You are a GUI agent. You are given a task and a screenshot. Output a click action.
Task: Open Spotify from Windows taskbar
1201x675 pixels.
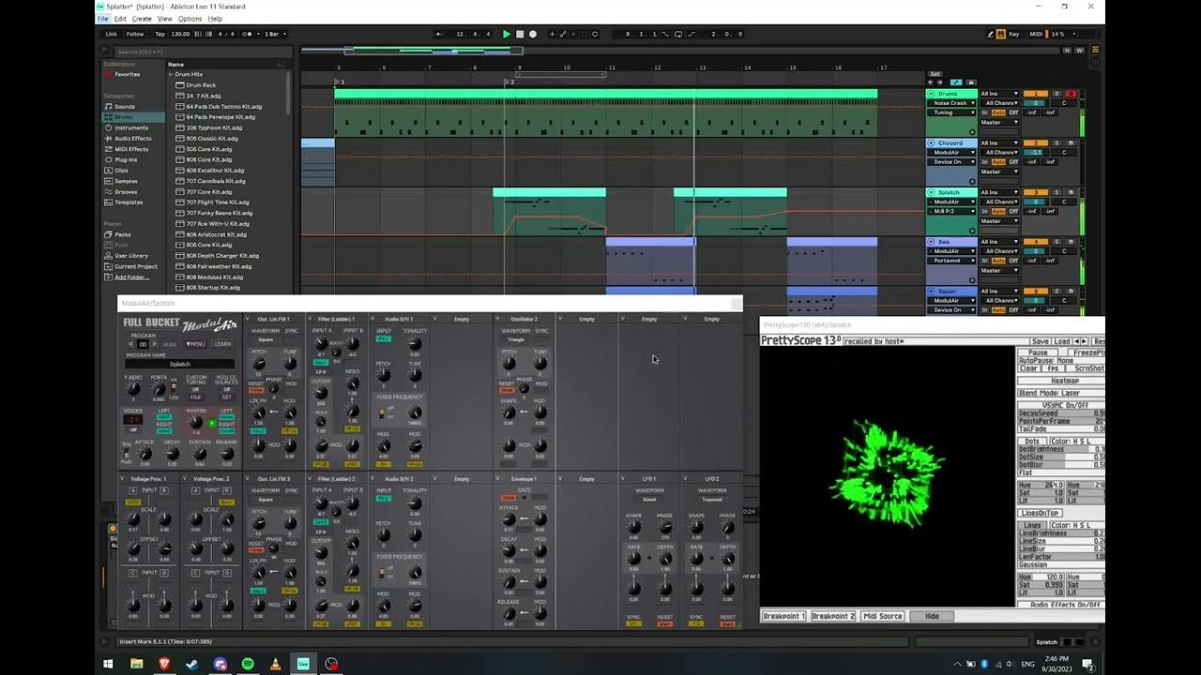(248, 664)
